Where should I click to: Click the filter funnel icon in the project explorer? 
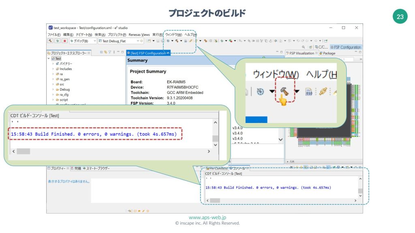click(x=109, y=52)
